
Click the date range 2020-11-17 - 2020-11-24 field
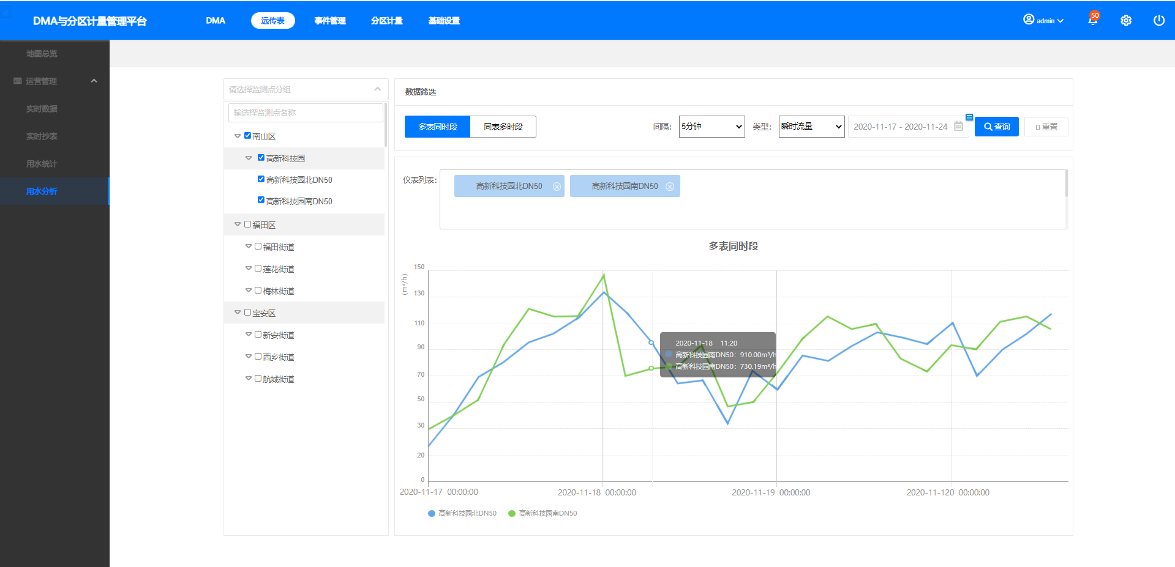(907, 127)
